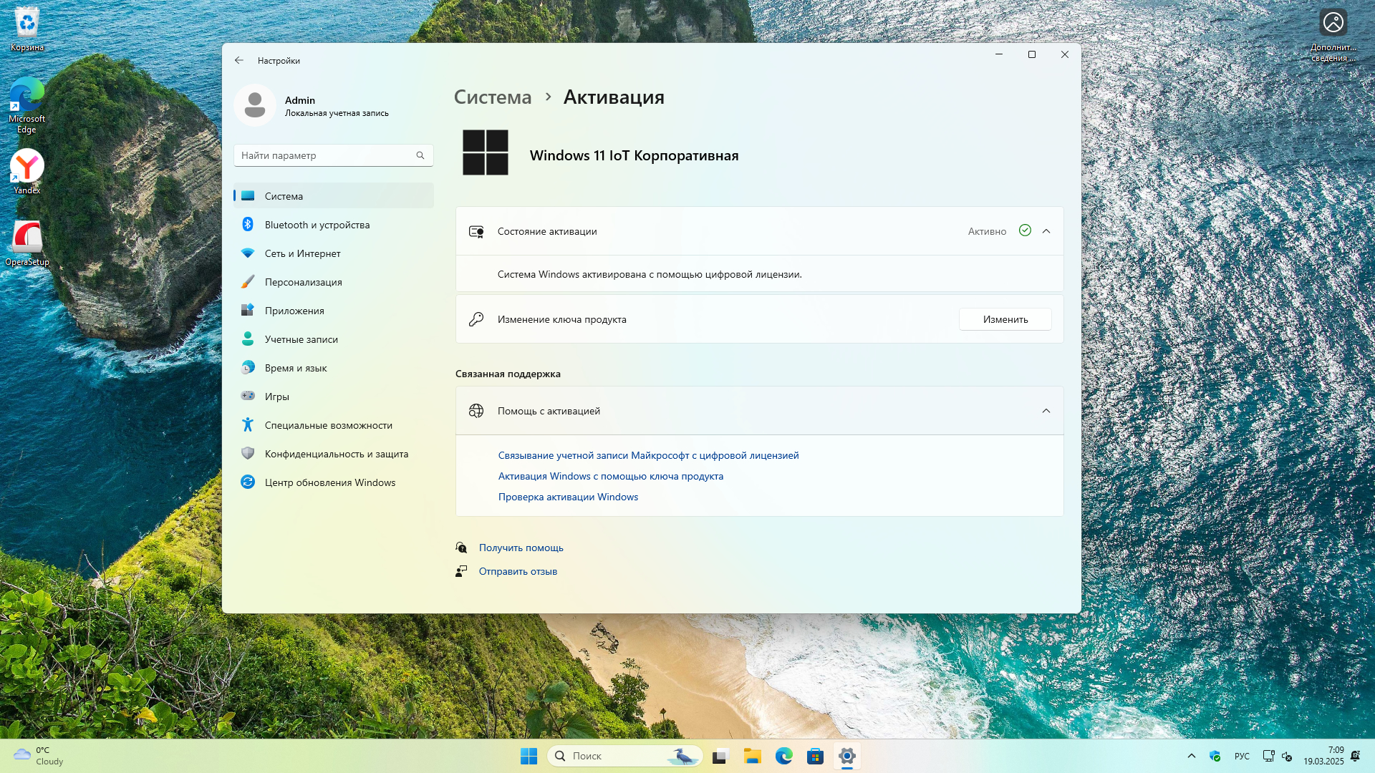
Task: Click the Изменить product key button
Action: [1005, 319]
